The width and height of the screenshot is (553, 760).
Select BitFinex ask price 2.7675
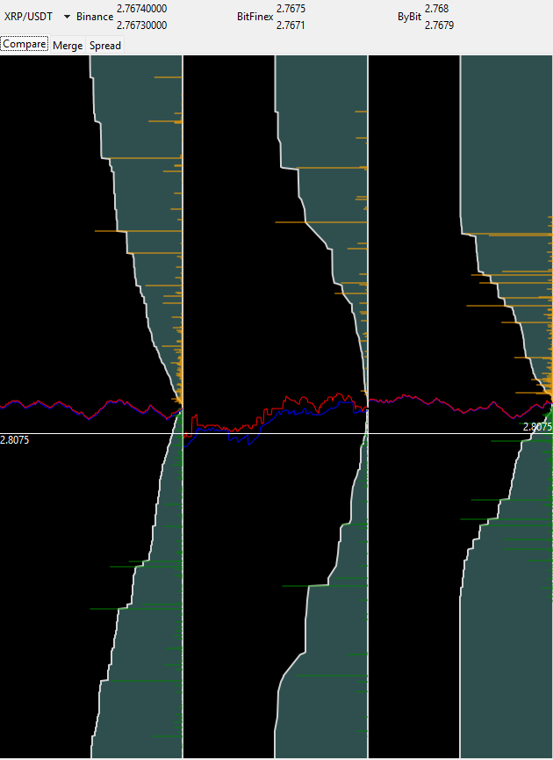click(291, 9)
